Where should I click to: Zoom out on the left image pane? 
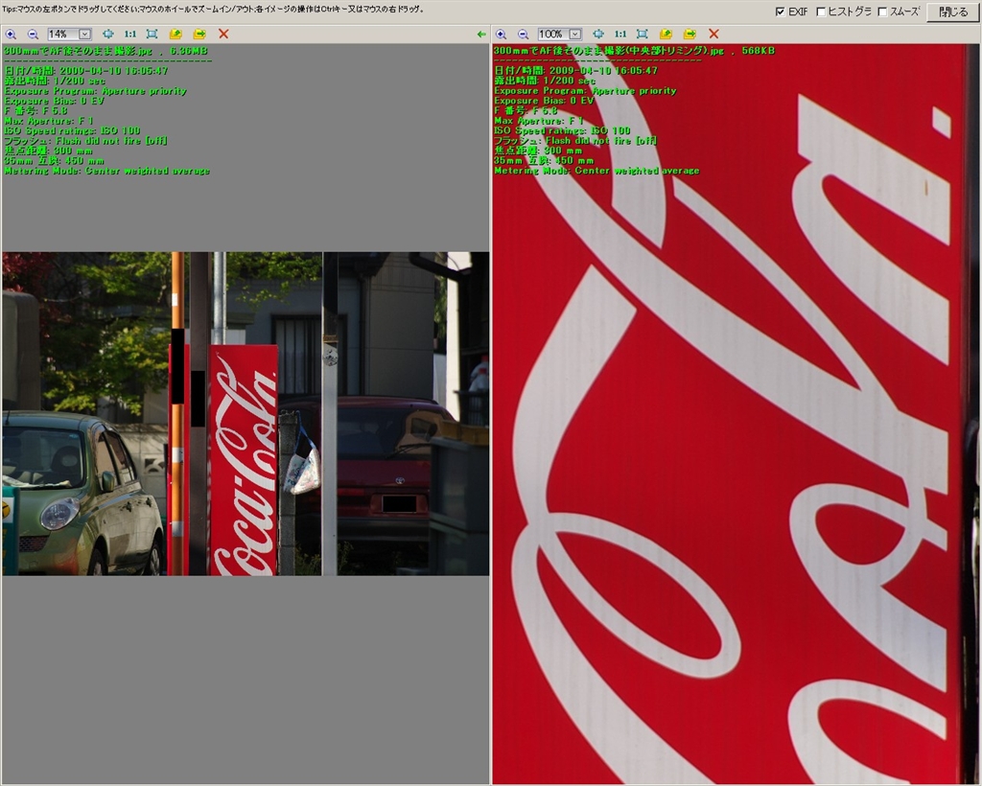[x=33, y=35]
